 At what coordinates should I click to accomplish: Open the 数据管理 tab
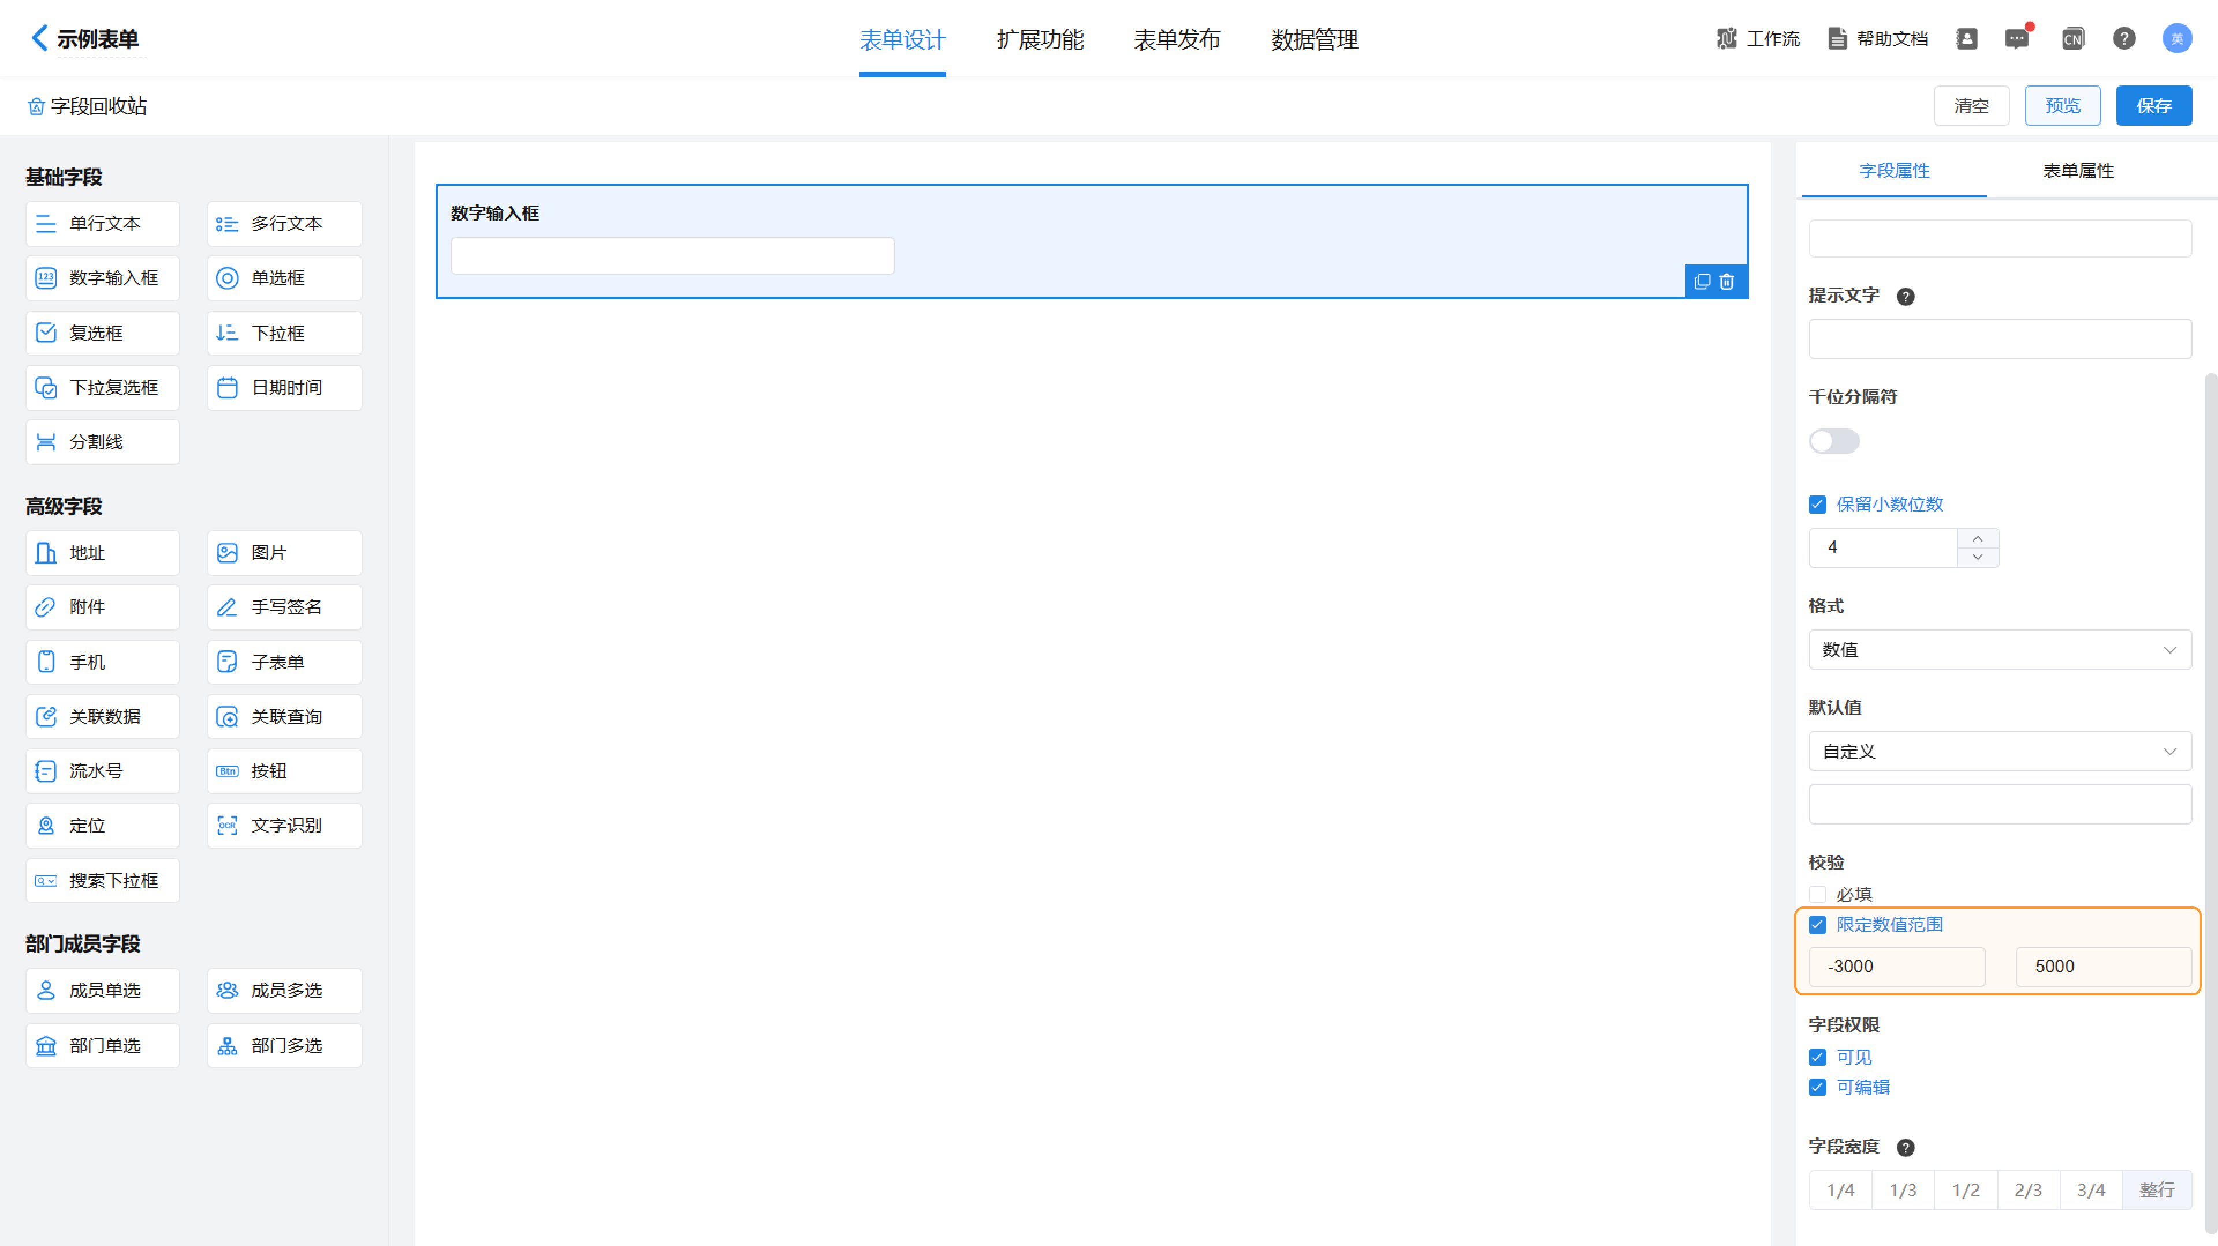[x=1314, y=40]
